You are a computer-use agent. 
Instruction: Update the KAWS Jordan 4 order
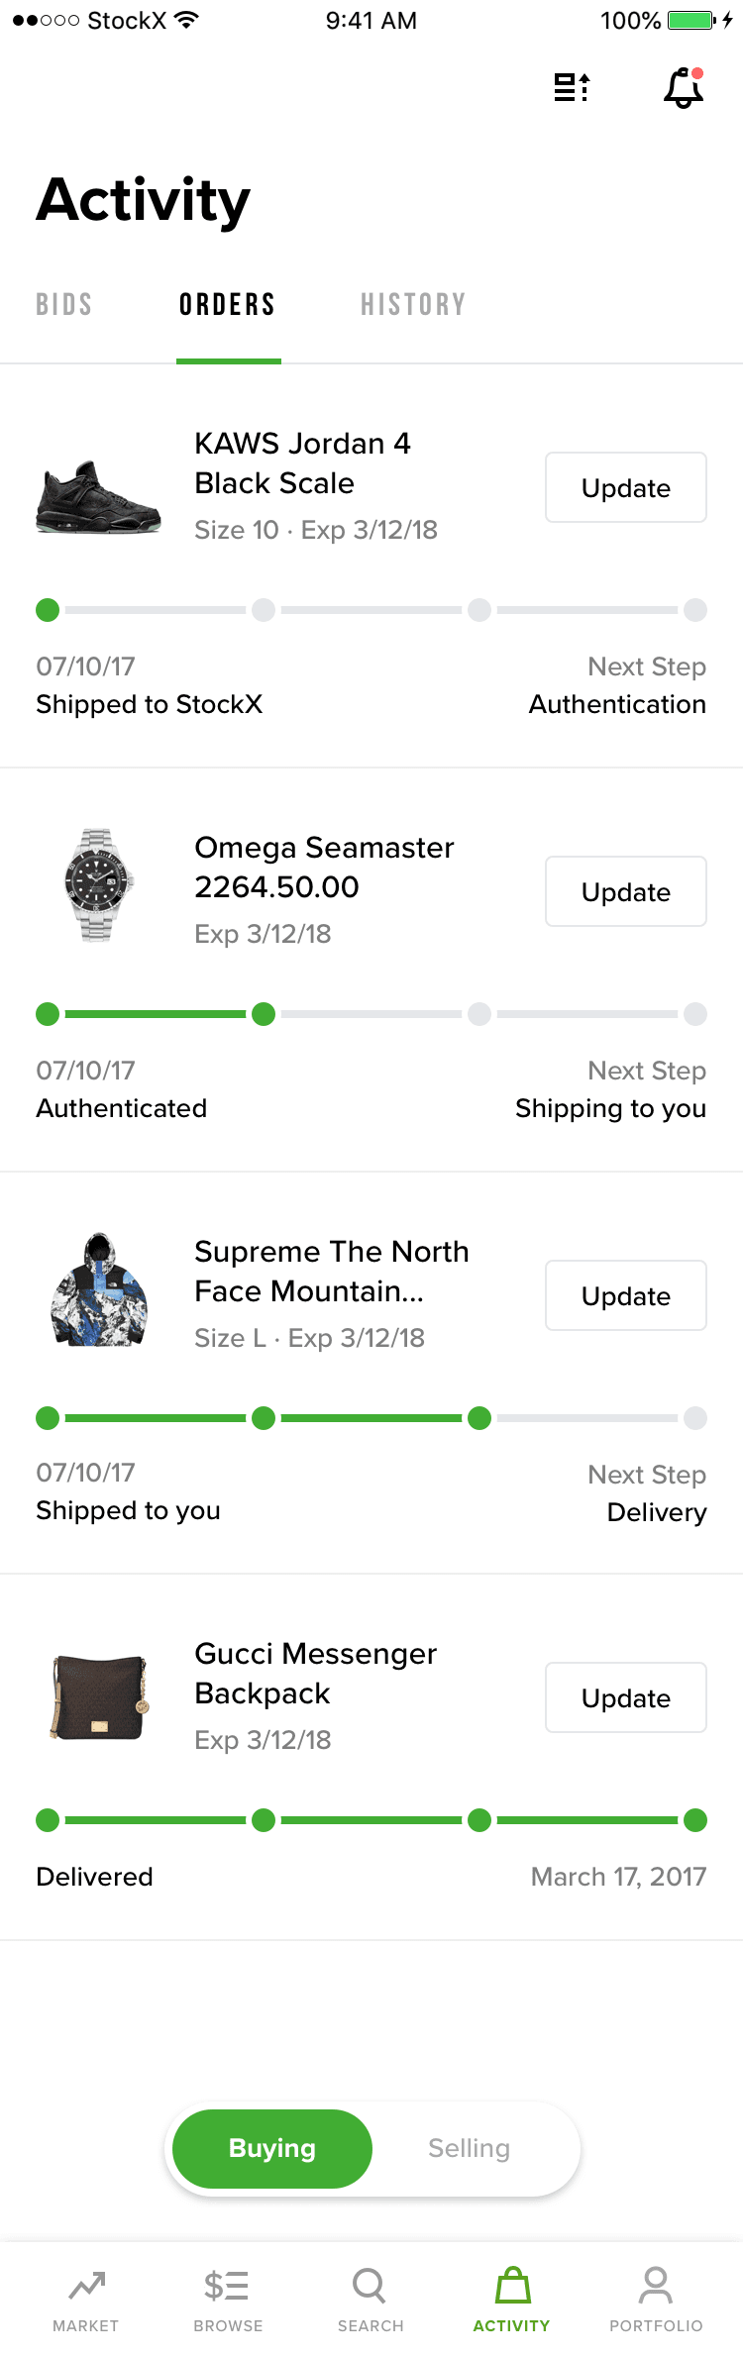(625, 487)
